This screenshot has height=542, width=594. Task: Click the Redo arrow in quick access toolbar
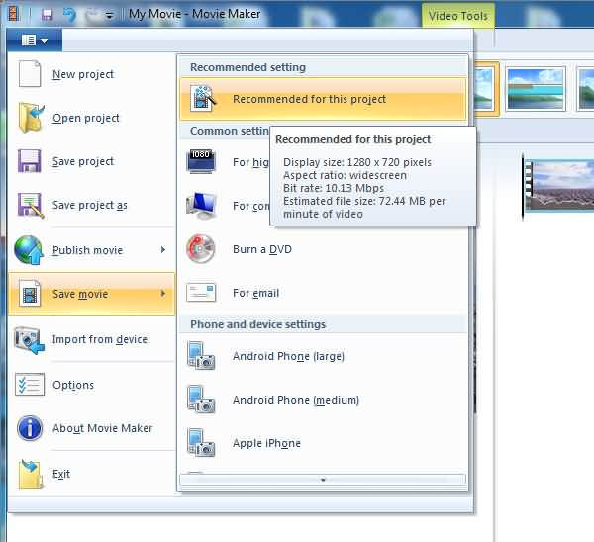[x=92, y=15]
